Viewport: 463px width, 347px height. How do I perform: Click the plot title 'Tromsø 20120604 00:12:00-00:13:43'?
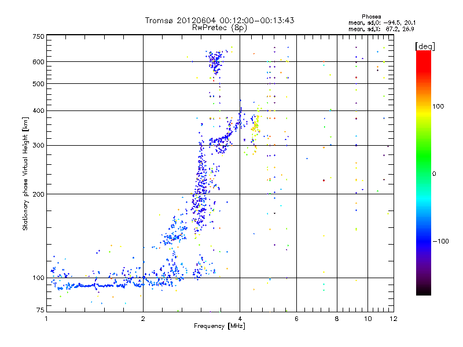tap(219, 20)
